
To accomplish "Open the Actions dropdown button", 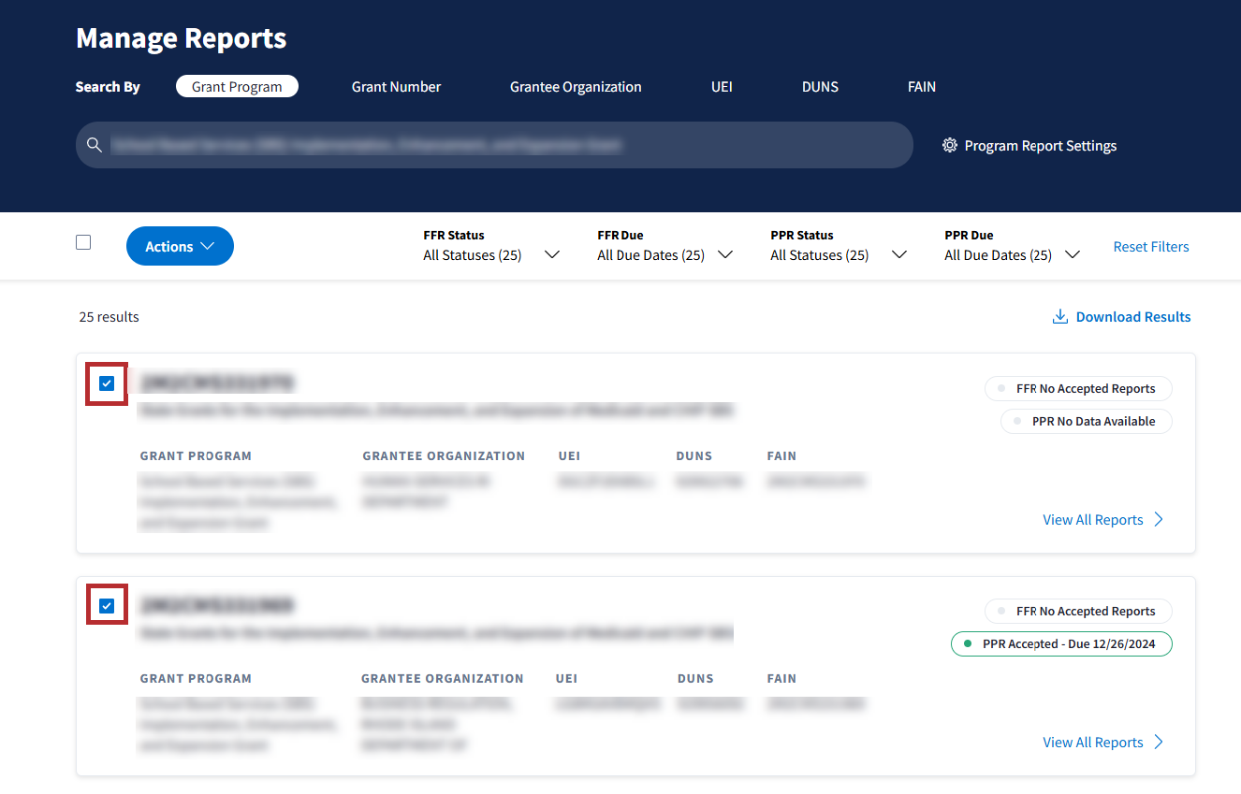I will pos(180,247).
